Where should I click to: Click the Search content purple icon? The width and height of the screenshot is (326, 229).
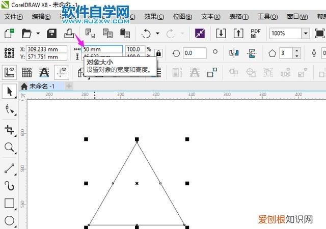click(x=200, y=33)
